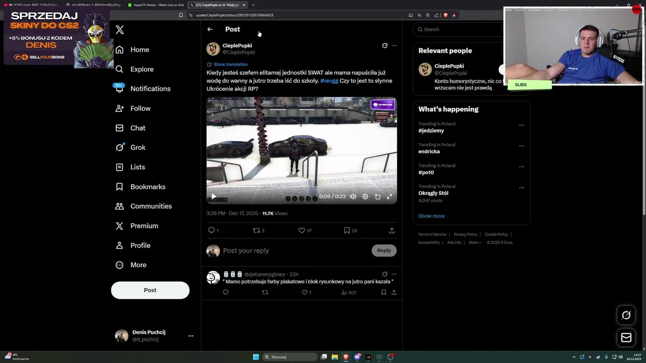Click the taskbar Wyszukaj search box
646x363 pixels.
(x=290, y=357)
